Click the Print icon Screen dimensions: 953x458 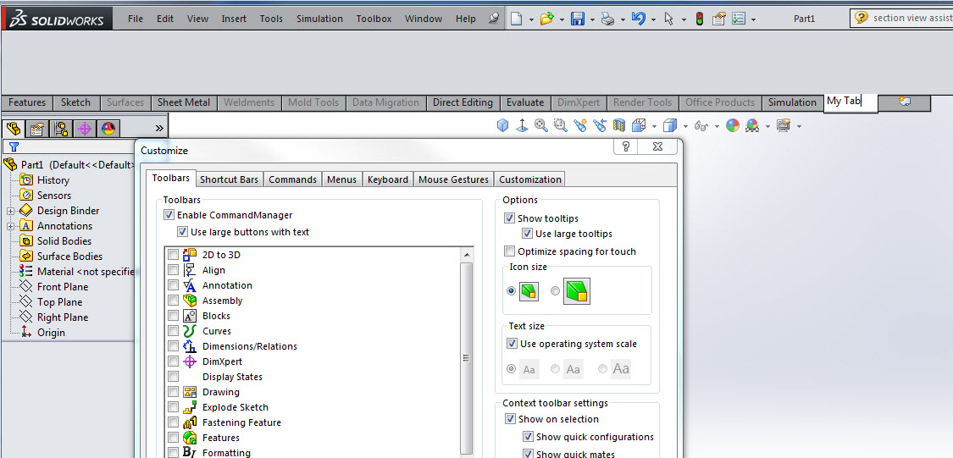coord(607,19)
